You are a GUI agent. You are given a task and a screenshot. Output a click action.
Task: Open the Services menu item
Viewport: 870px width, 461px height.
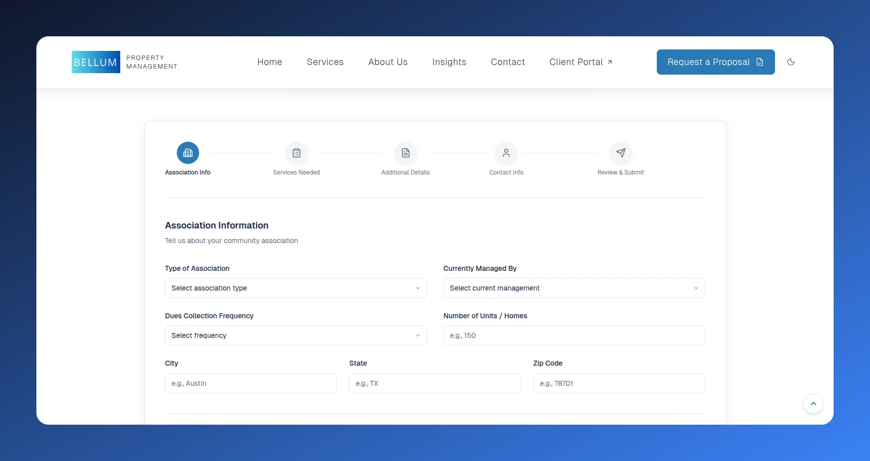[x=325, y=62]
